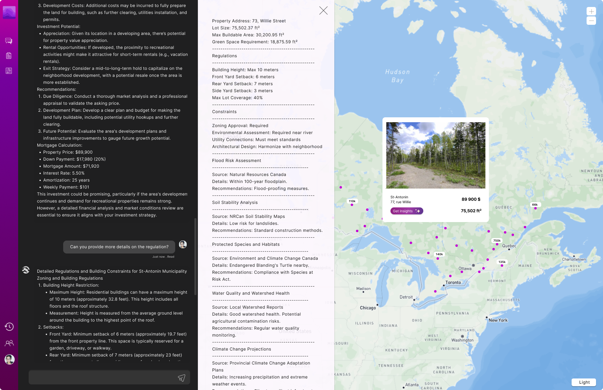Screen dimensions: 603x390
Task: Open the St-Antonin property photo
Action: click(x=435, y=155)
